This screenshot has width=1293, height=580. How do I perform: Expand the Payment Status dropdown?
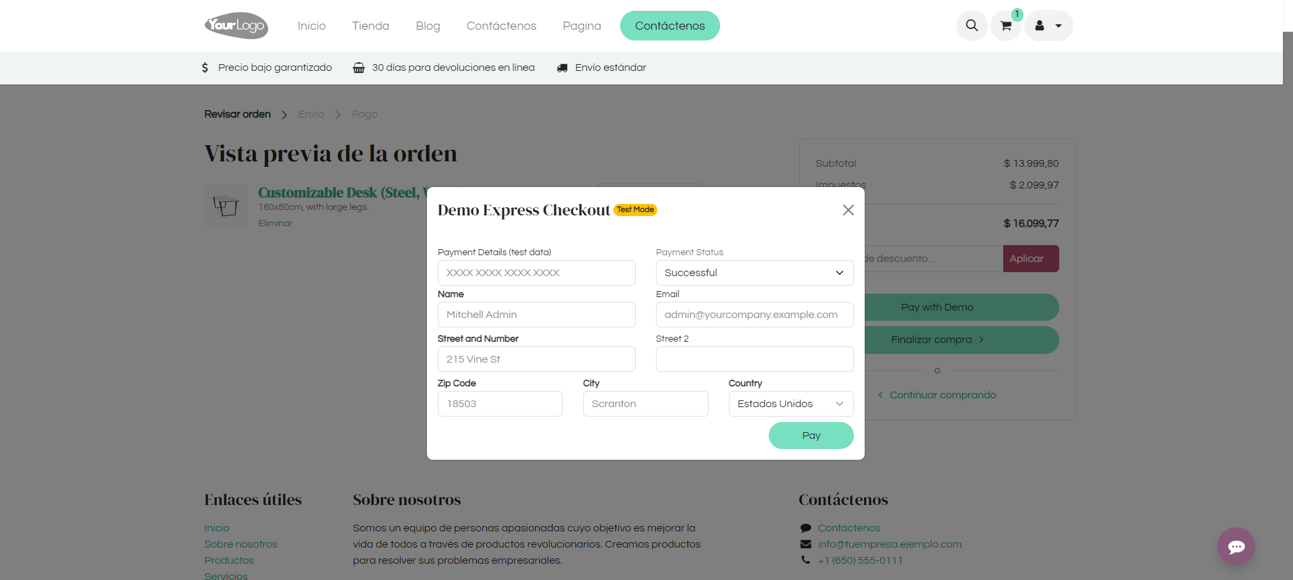coord(754,273)
